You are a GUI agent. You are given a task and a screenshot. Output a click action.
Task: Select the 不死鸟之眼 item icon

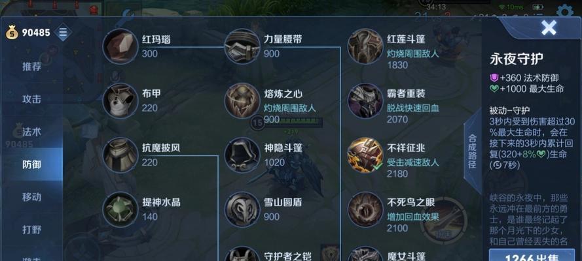click(365, 209)
